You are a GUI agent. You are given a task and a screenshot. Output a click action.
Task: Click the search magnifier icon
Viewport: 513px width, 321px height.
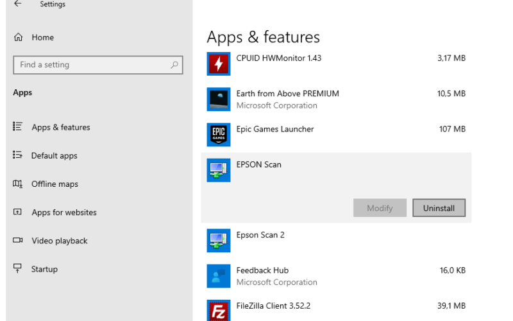point(174,65)
